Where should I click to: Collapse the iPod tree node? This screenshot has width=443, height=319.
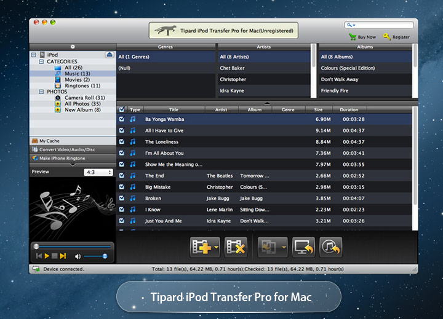(x=34, y=55)
